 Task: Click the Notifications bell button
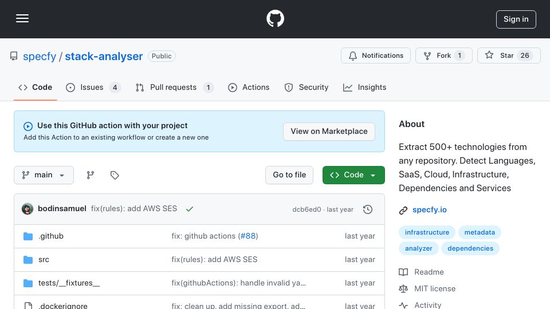tap(376, 56)
